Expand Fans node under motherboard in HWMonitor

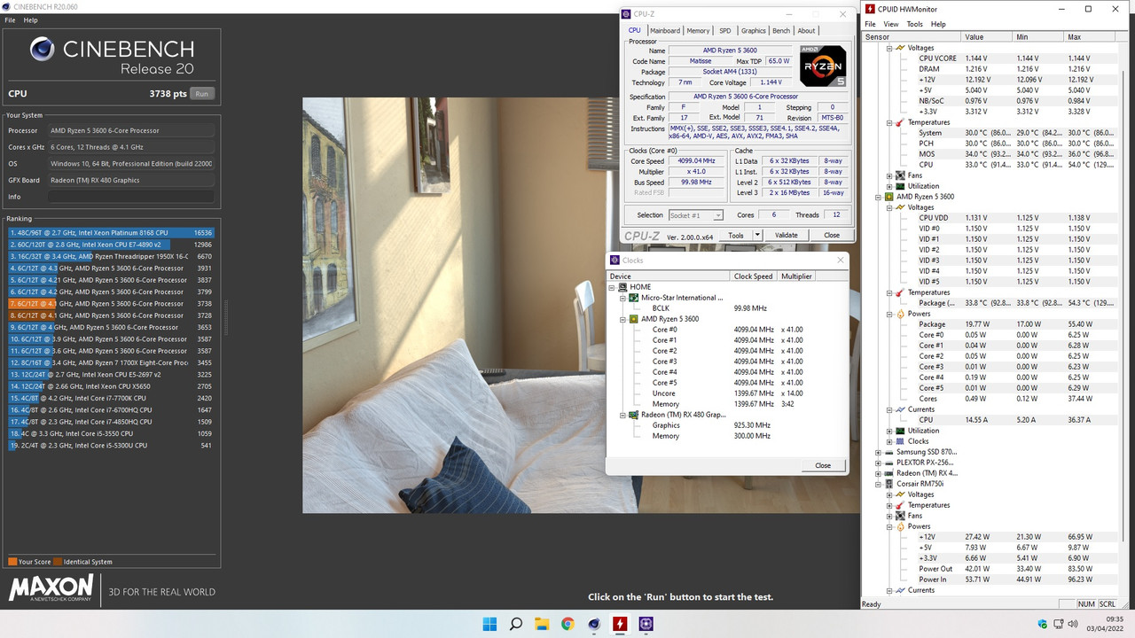(x=889, y=175)
